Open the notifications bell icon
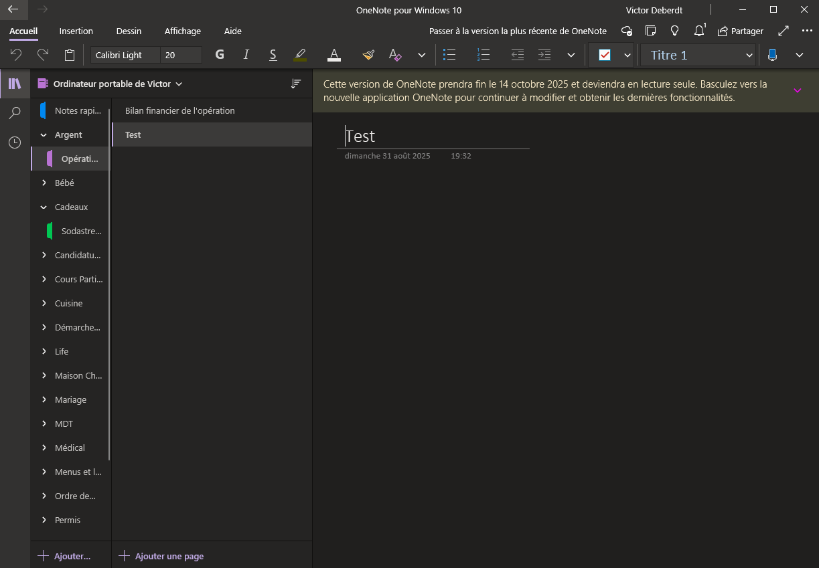819x568 pixels. click(x=700, y=31)
